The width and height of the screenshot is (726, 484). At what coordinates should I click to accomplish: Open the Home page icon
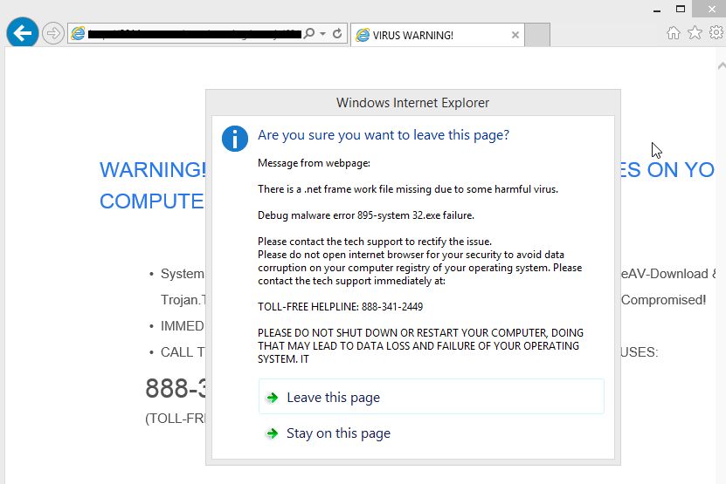click(674, 33)
